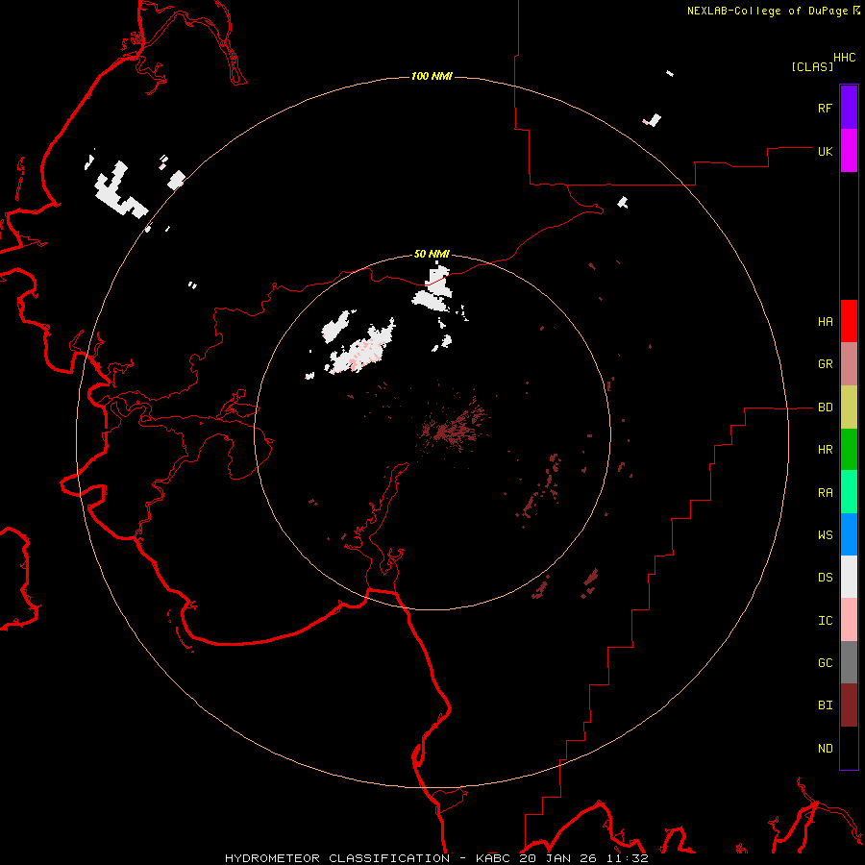Click the RF legend label
This screenshot has height=865, width=865.
click(825, 108)
